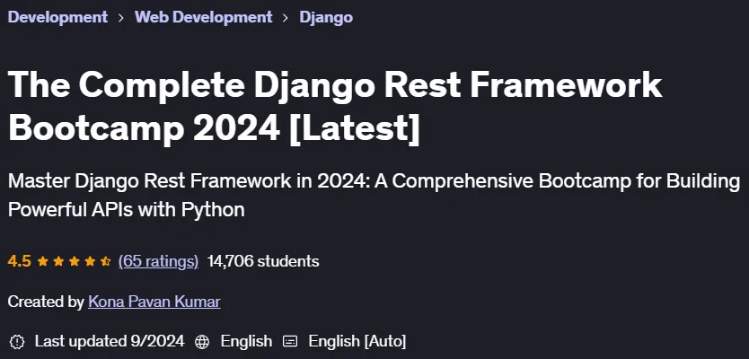
Task: Click the last updated alert badge icon
Action: coord(17,341)
